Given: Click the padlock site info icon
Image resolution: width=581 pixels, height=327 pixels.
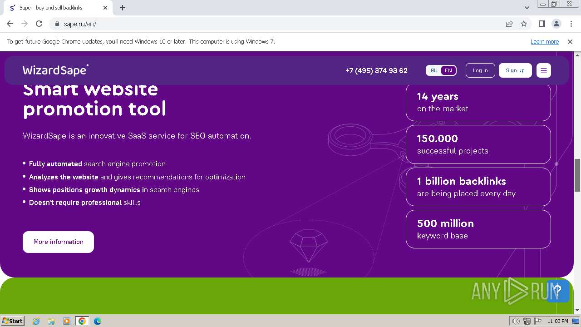Looking at the screenshot, I should point(57,24).
